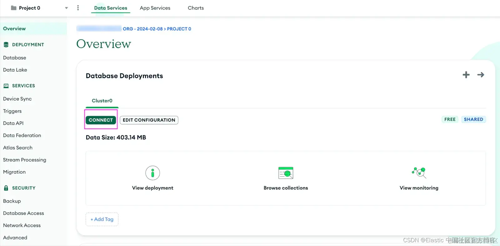500x246 pixels.
Task: Click the right arrow in Database Deployments
Action: pos(481,75)
